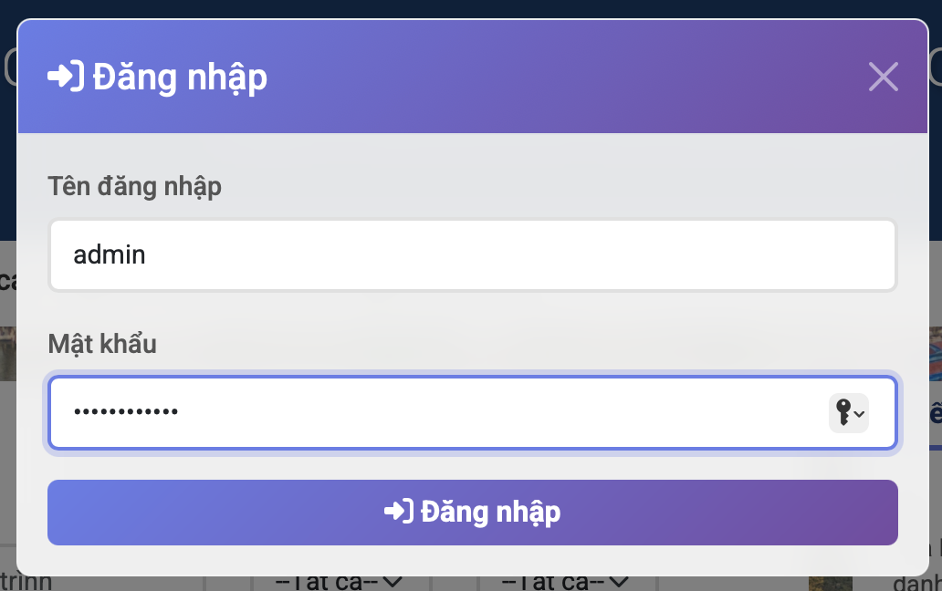Select the username field containing admin

coord(473,254)
